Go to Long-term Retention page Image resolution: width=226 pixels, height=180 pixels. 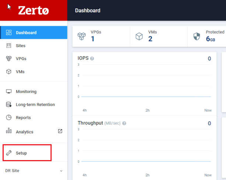35,105
